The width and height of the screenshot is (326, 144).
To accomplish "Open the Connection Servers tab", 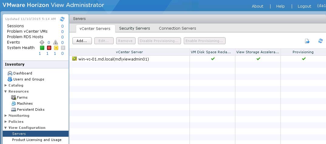I will click(177, 28).
